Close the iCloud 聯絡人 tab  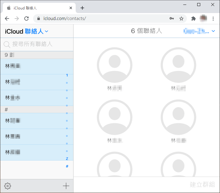(71, 8)
